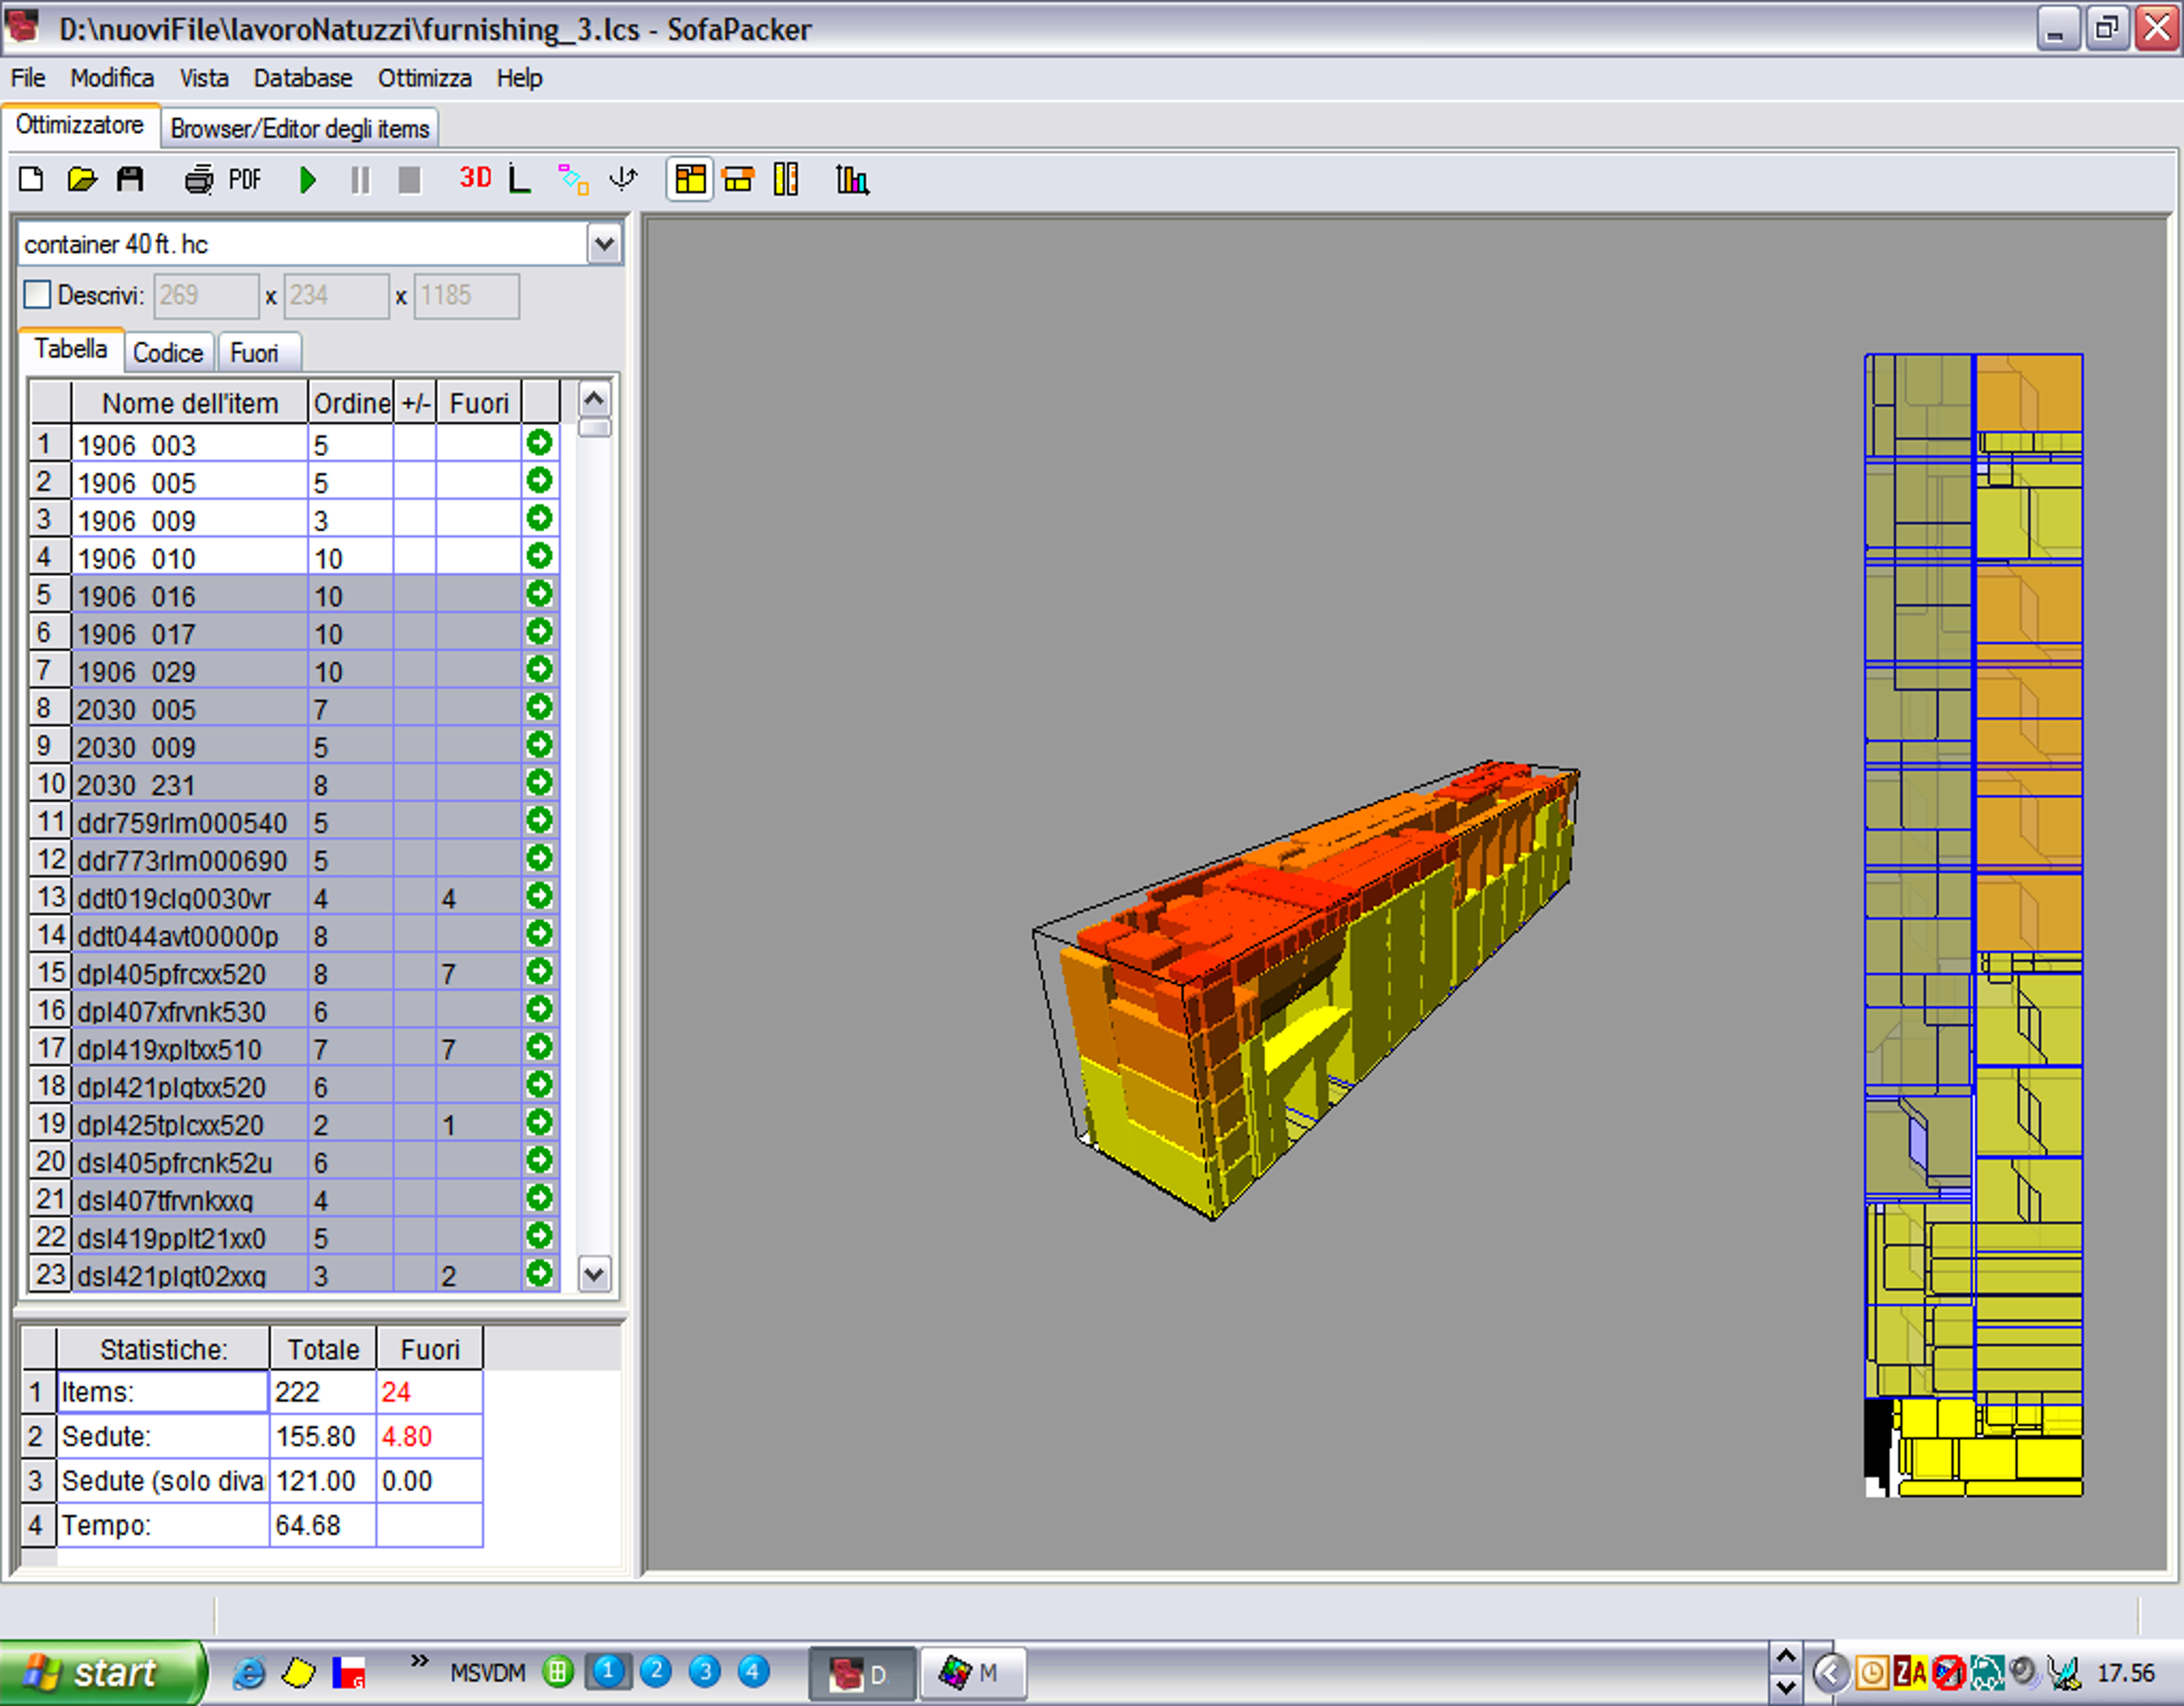Click green arrow for item 1906 003
The width and height of the screenshot is (2184, 1706).
540,443
